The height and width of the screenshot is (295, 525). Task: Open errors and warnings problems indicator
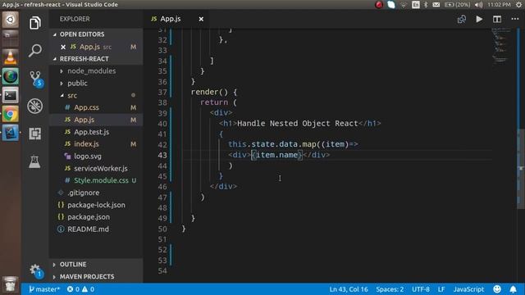click(80, 289)
